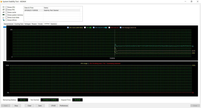Click the GPU icon beside Stress GPU(s)
The width and height of the screenshot is (201, 108).
pyautogui.click(x=4, y=20)
